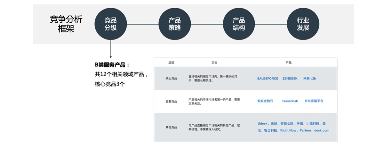Click the ZENDESK product link
The image size is (384, 146).
[x=291, y=78]
